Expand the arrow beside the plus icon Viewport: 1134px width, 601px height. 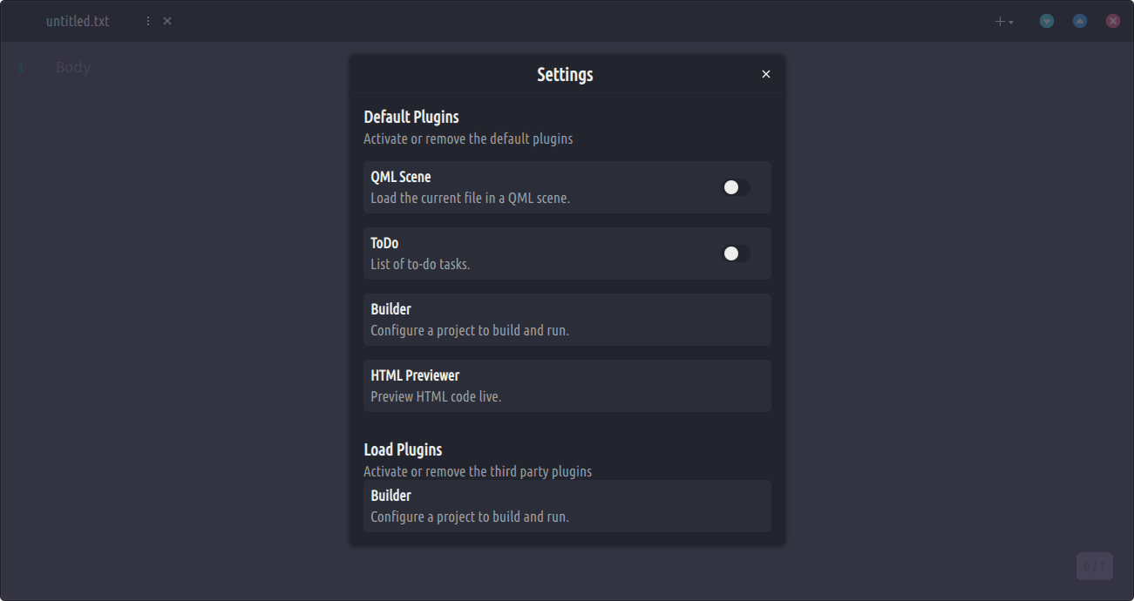click(x=1011, y=23)
